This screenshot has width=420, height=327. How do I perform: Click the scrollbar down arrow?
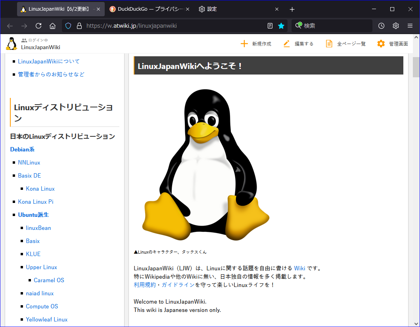point(416,323)
